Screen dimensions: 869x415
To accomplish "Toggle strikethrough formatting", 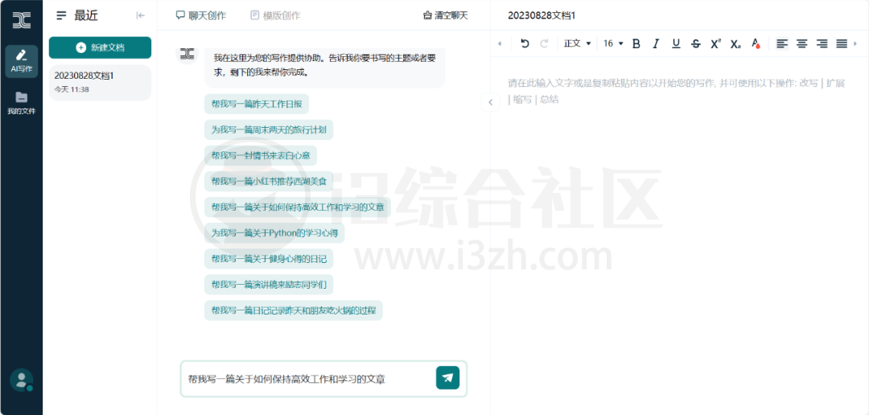I will click(696, 43).
